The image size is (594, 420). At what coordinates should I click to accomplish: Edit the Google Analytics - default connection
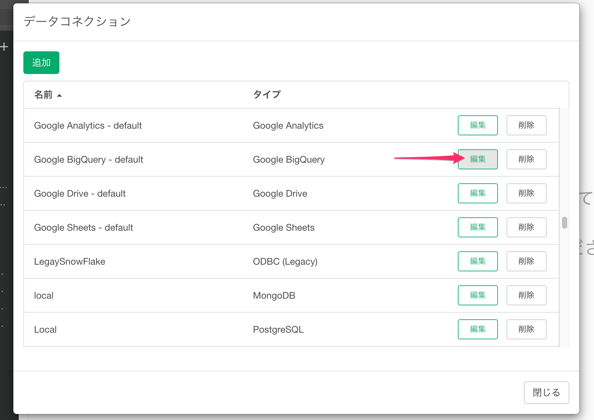pyautogui.click(x=478, y=125)
